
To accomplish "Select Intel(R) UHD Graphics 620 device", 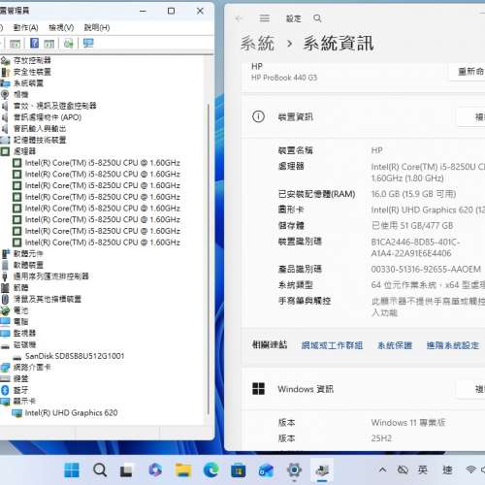I will tap(71, 413).
